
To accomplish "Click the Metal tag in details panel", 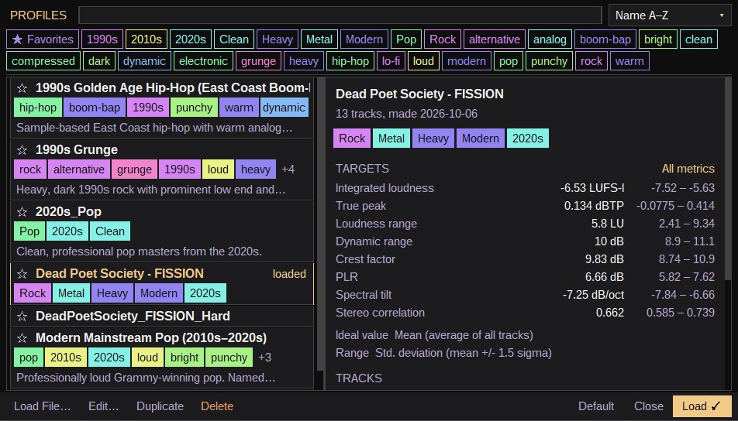I will (391, 139).
